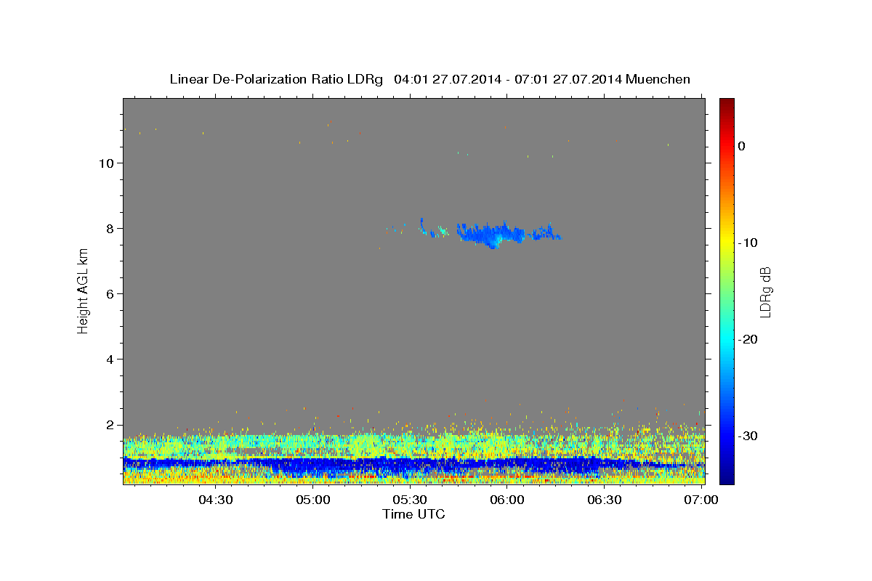
Task: Click the 07:00 time tick label
Action: click(701, 500)
